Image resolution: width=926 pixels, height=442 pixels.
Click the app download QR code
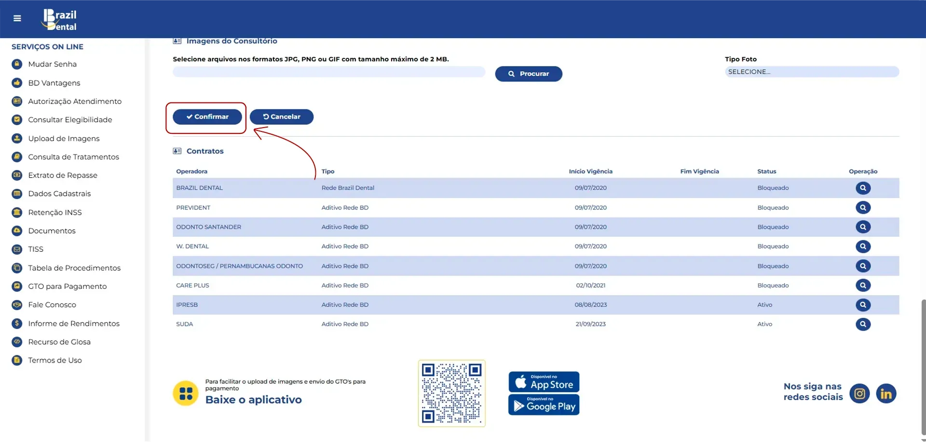tap(451, 393)
